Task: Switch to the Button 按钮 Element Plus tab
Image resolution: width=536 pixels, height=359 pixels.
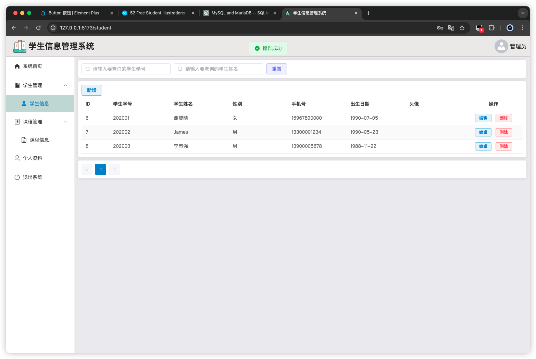Action: pyautogui.click(x=74, y=13)
